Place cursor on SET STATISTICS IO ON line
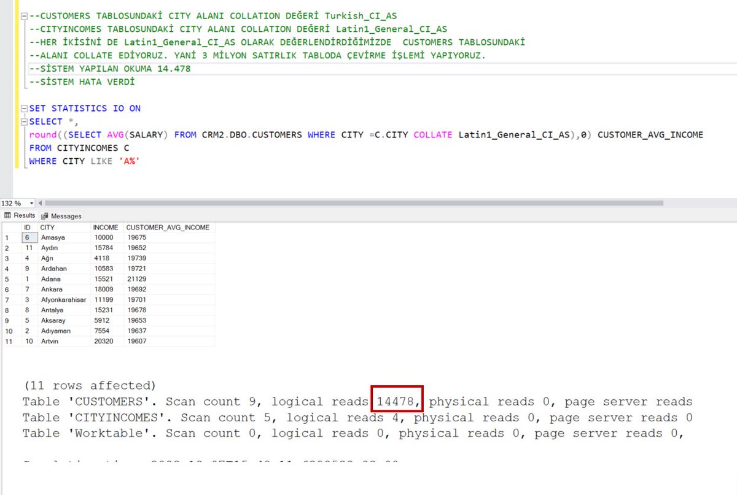This screenshot has height=495, width=737. 85,109
